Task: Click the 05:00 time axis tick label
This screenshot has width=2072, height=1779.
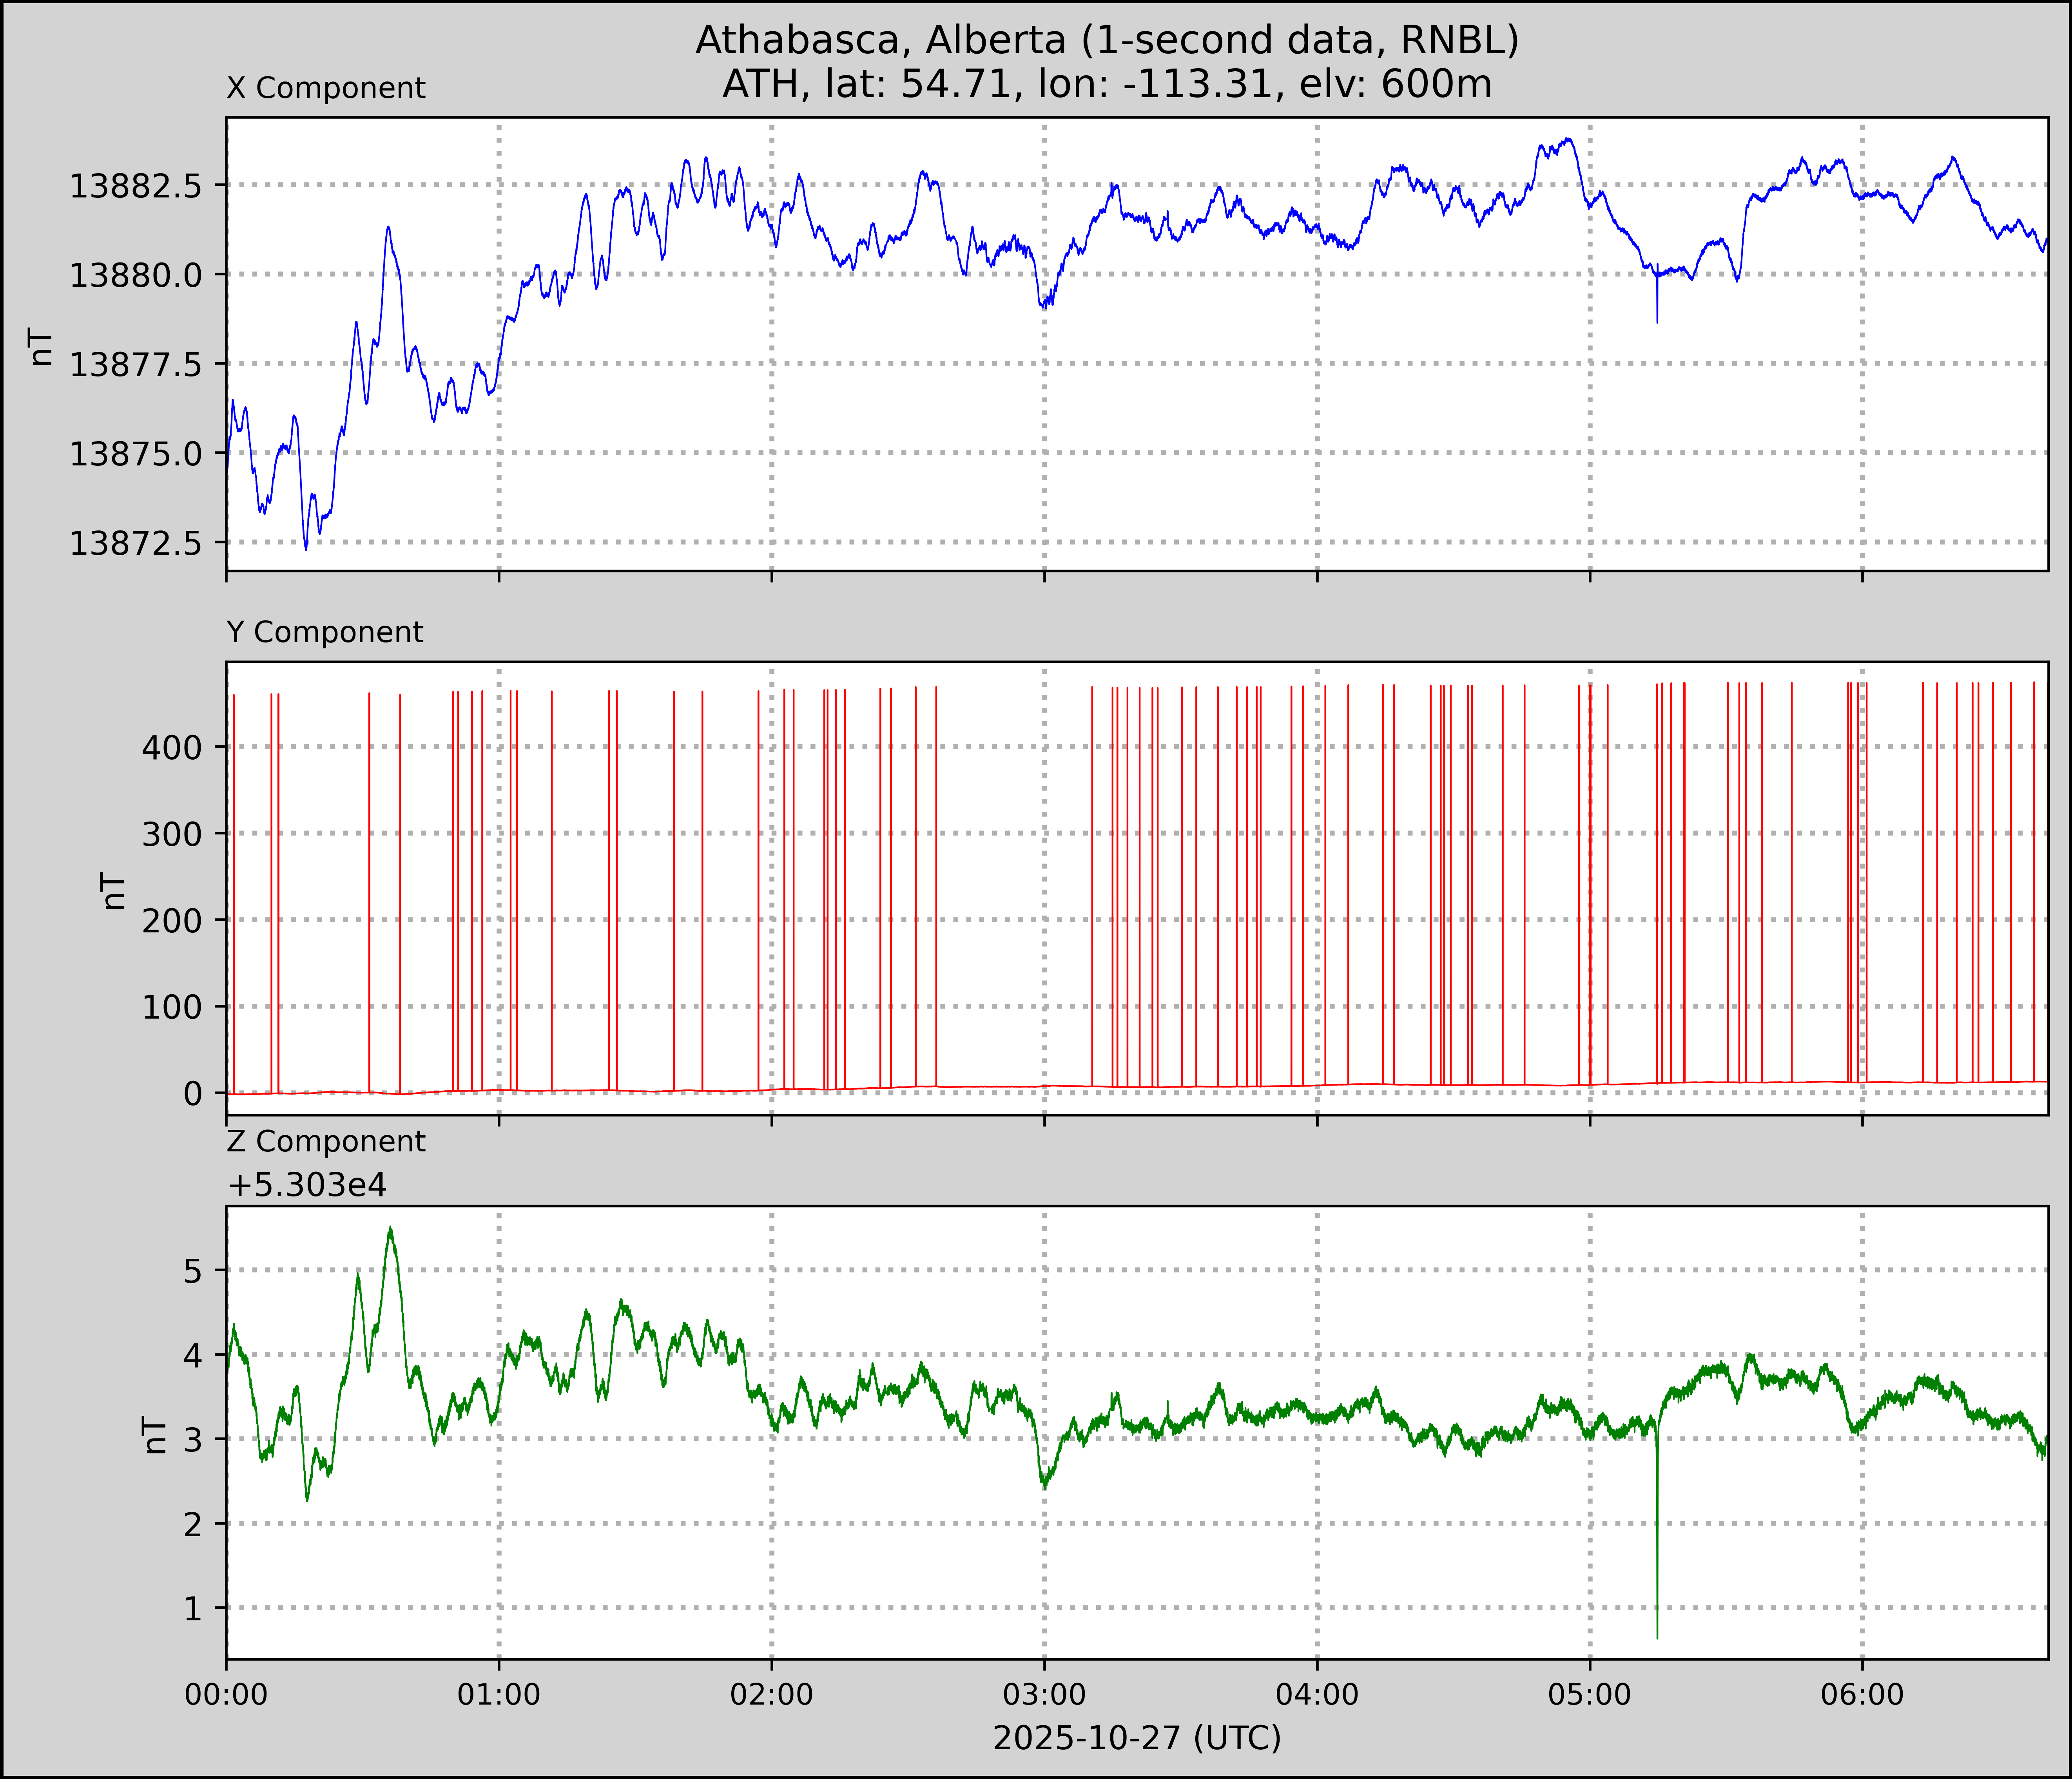Action: tap(1589, 1695)
